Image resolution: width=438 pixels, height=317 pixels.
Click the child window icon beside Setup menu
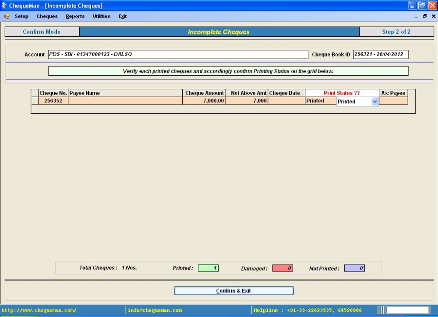6,16
